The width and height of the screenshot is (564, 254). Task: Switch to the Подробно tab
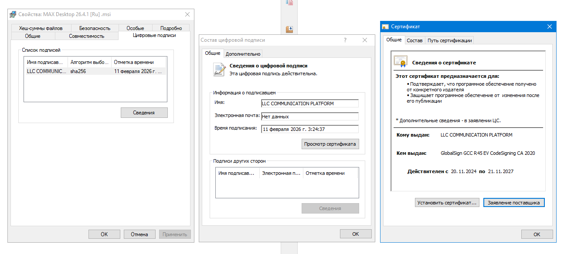tap(171, 28)
